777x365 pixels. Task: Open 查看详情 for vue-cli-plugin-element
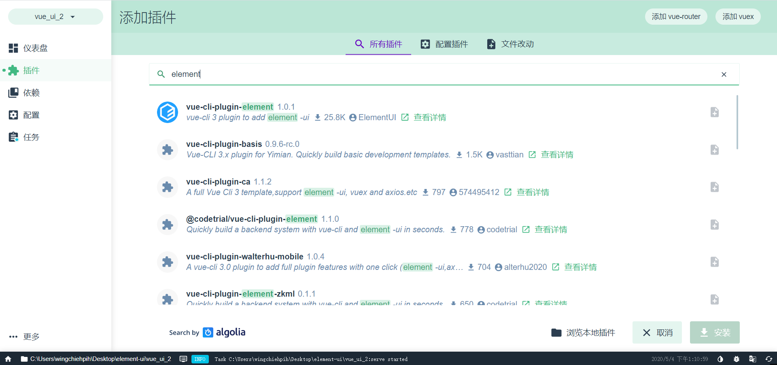click(x=430, y=117)
